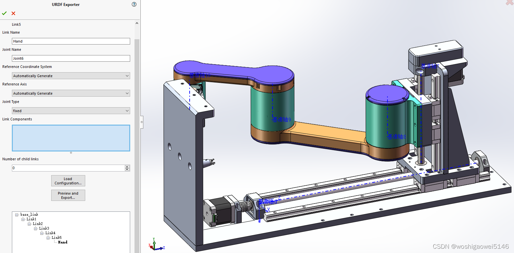
Task: Decrease the number of child links
Action: point(127,170)
